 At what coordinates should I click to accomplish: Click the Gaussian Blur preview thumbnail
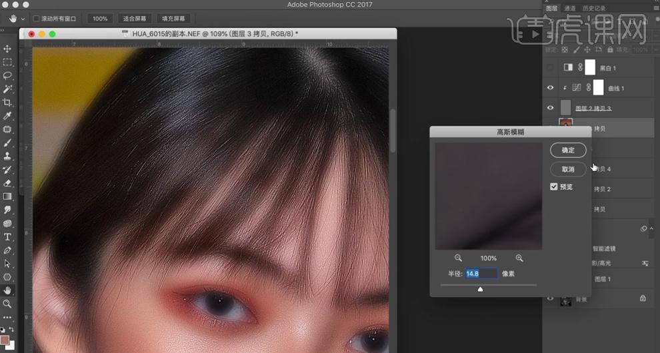coord(488,196)
